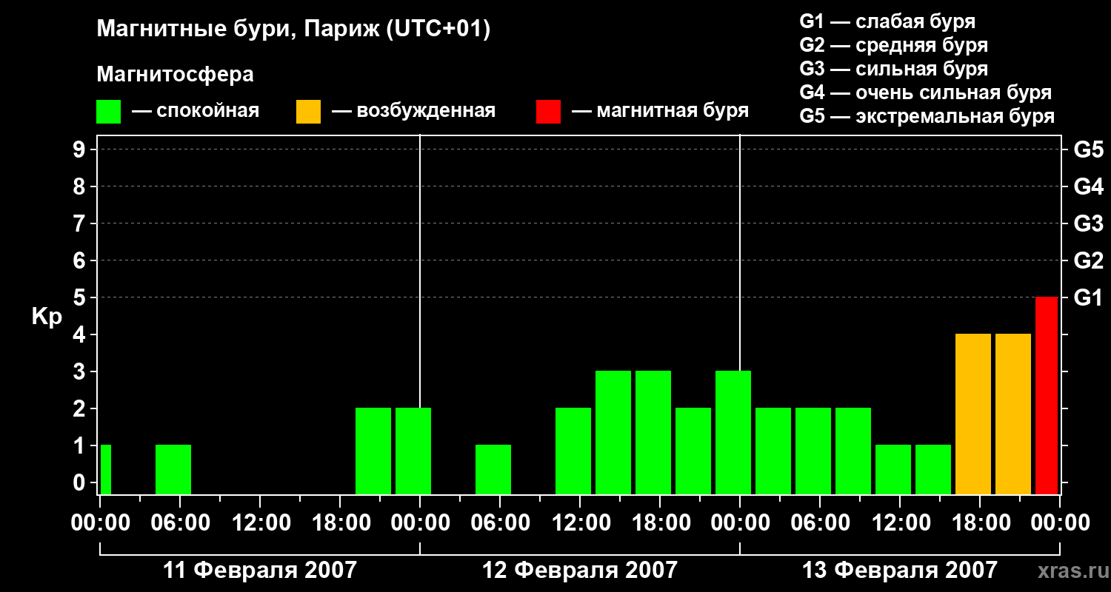Click the green 'спокойная' legend swatch

[108, 112]
